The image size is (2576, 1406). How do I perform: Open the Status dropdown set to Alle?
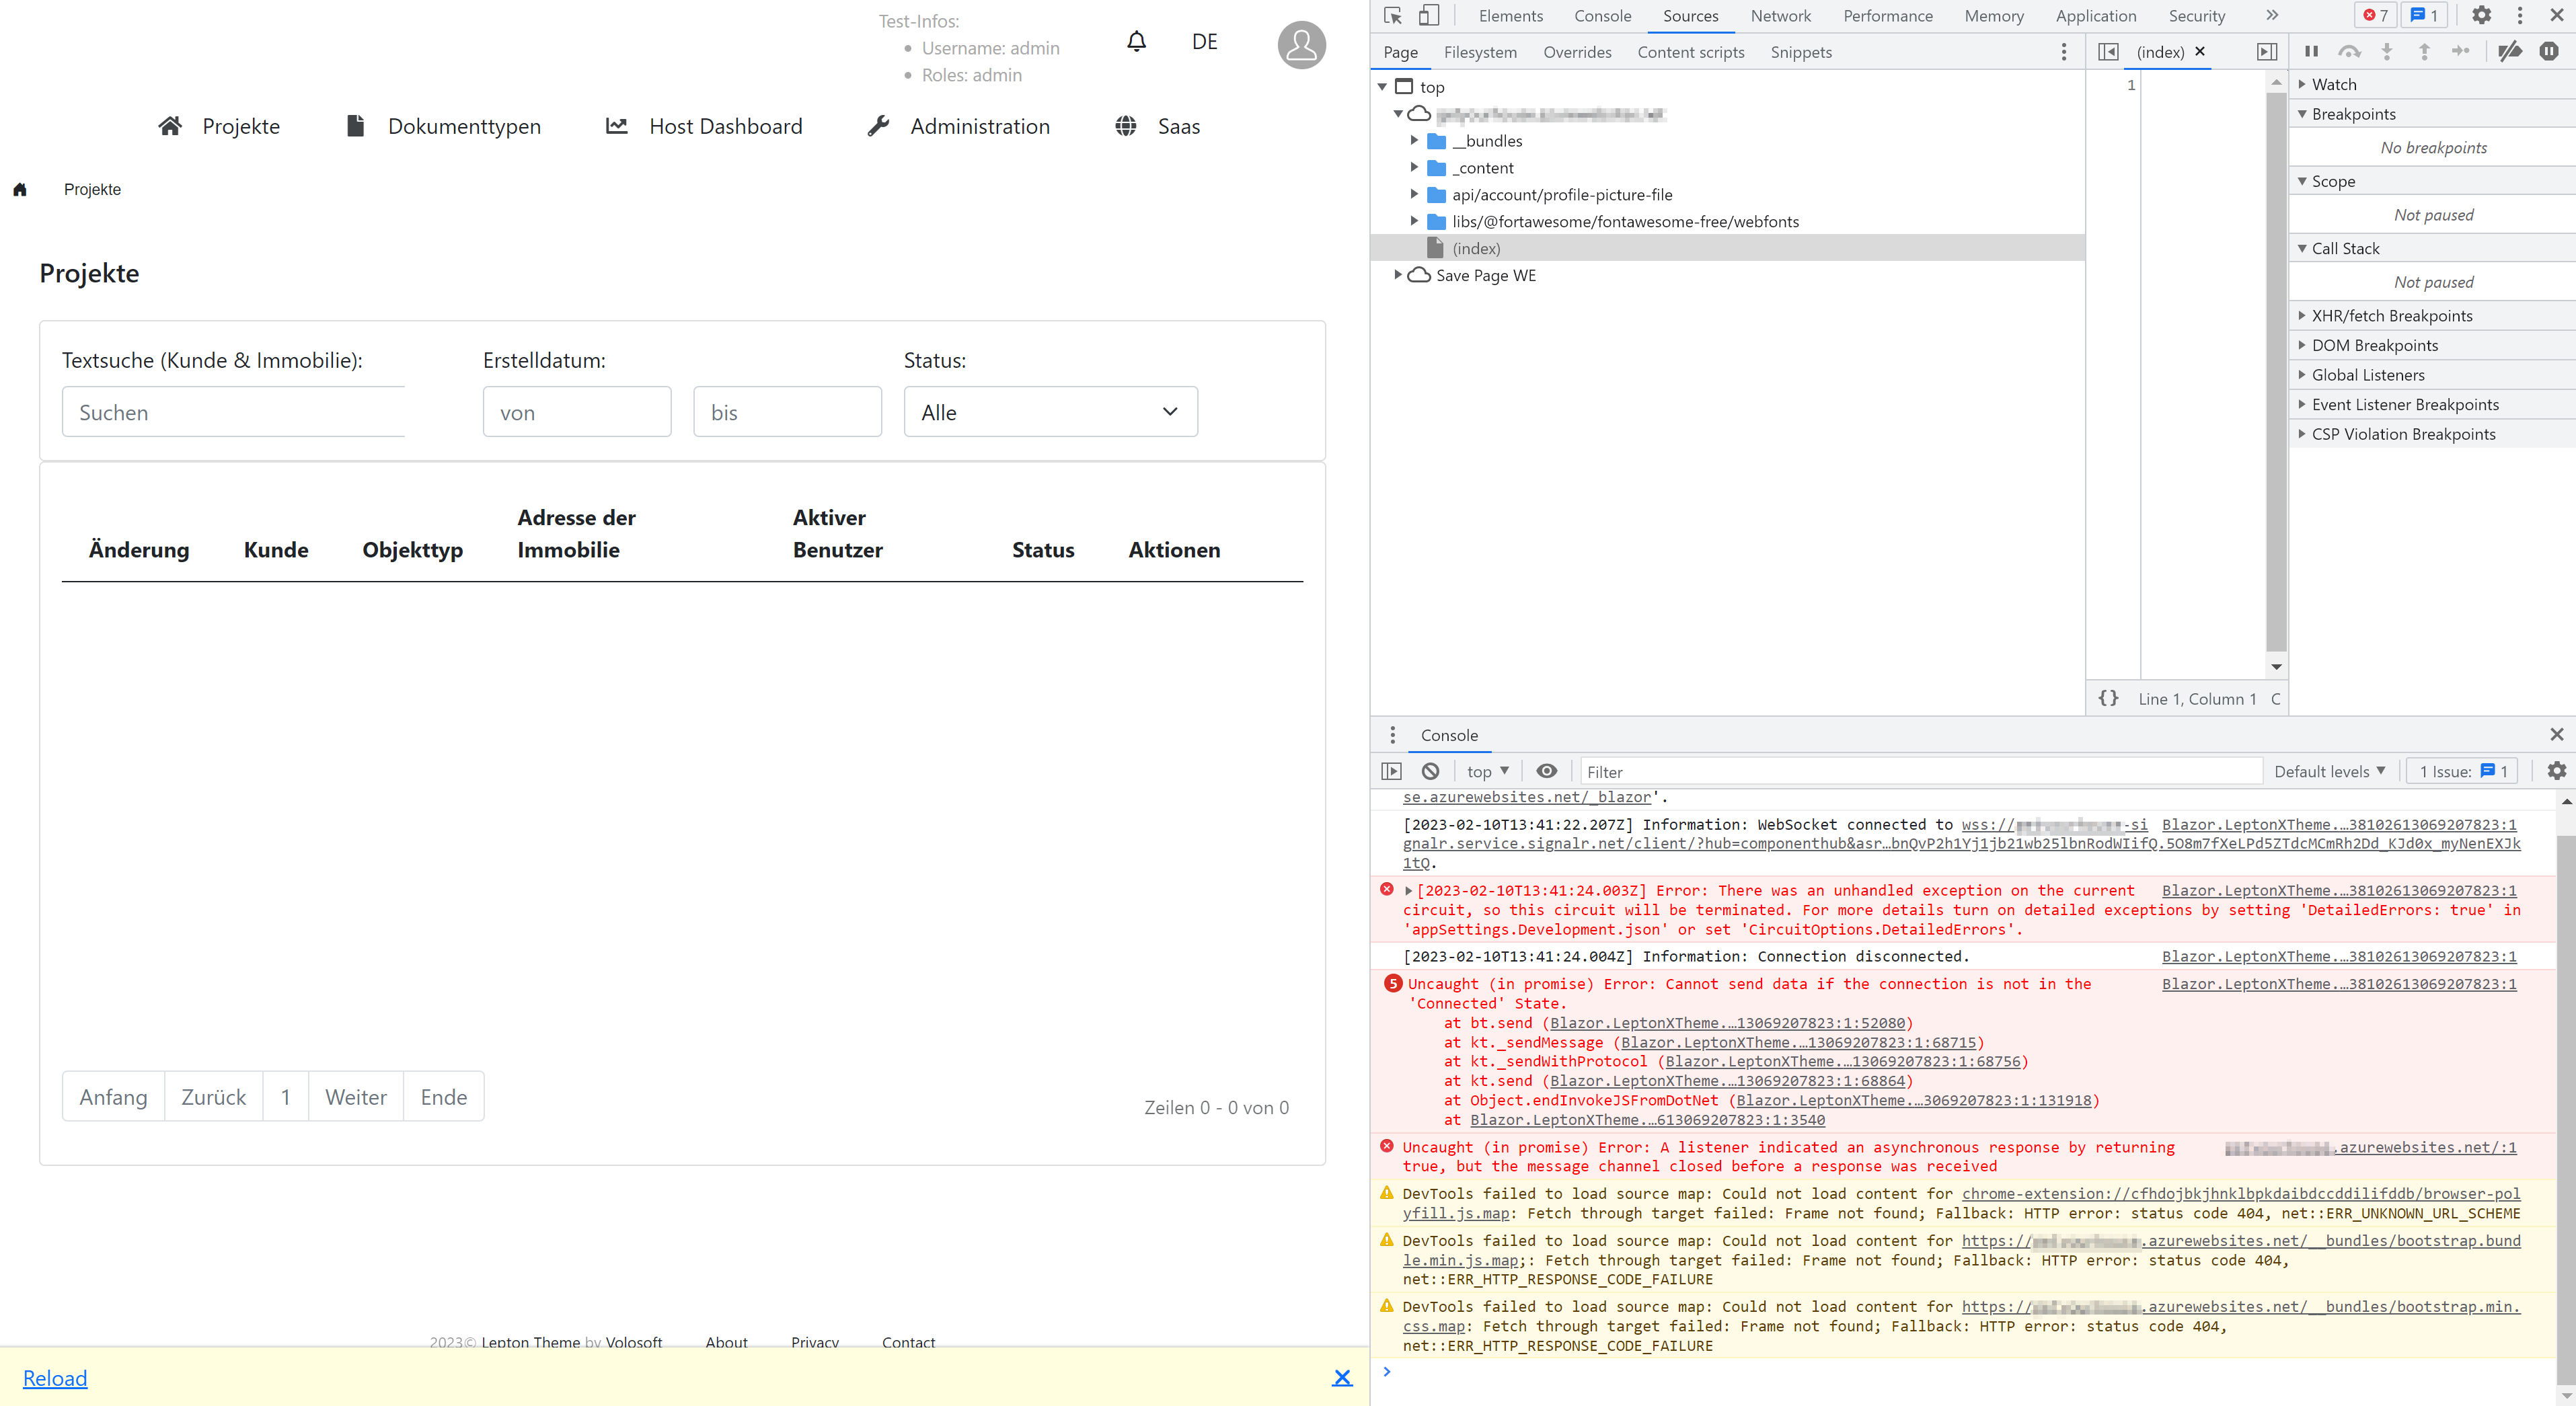[1049, 411]
